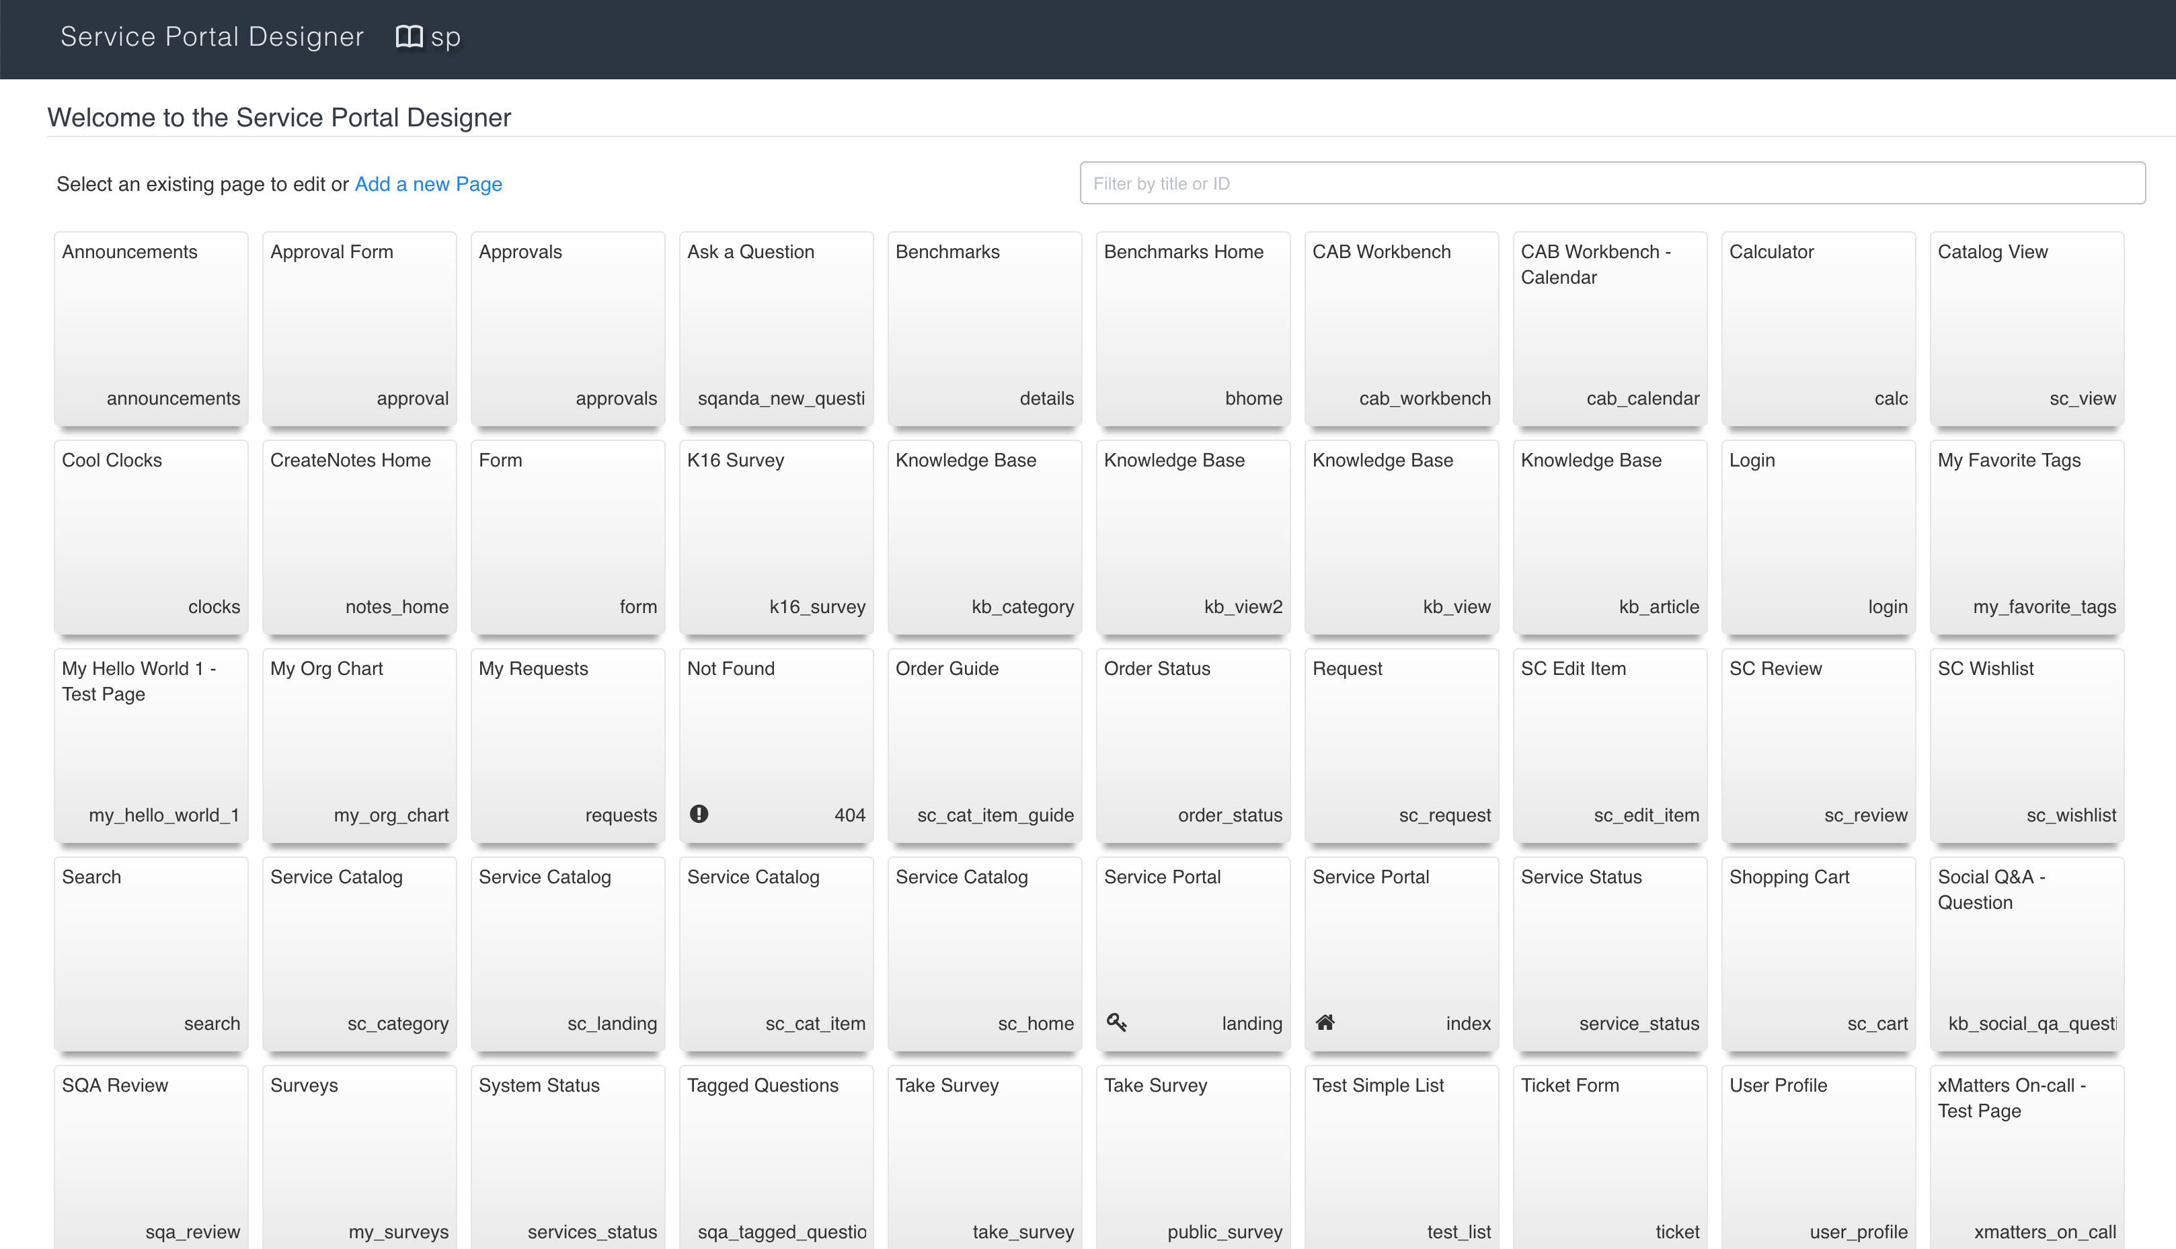Image resolution: width=2176 pixels, height=1249 pixels.
Task: Select the Cool Clocks page card
Action: pos(151,537)
